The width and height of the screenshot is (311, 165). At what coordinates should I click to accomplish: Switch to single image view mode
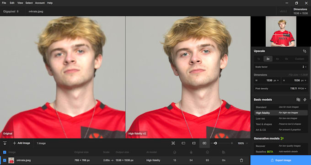click(x=183, y=143)
